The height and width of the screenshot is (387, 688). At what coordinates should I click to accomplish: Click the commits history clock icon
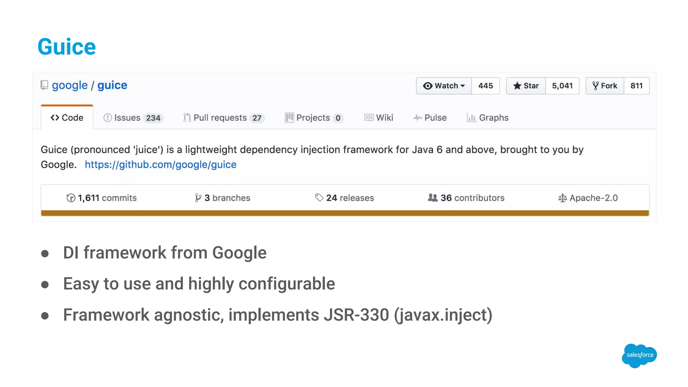point(71,198)
